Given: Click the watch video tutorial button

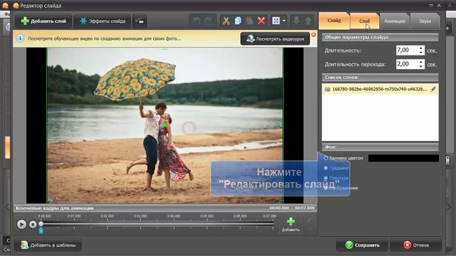Looking at the screenshot, I should tap(275, 38).
